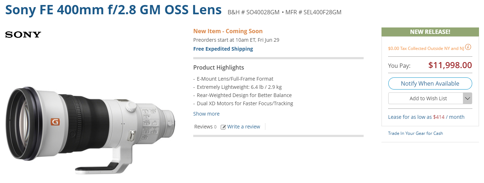Open the Free Expedited Shipping link

pos(223,49)
